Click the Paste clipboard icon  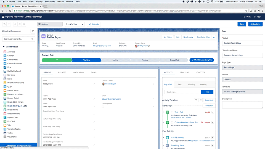pyautogui.click(x=24, y=24)
